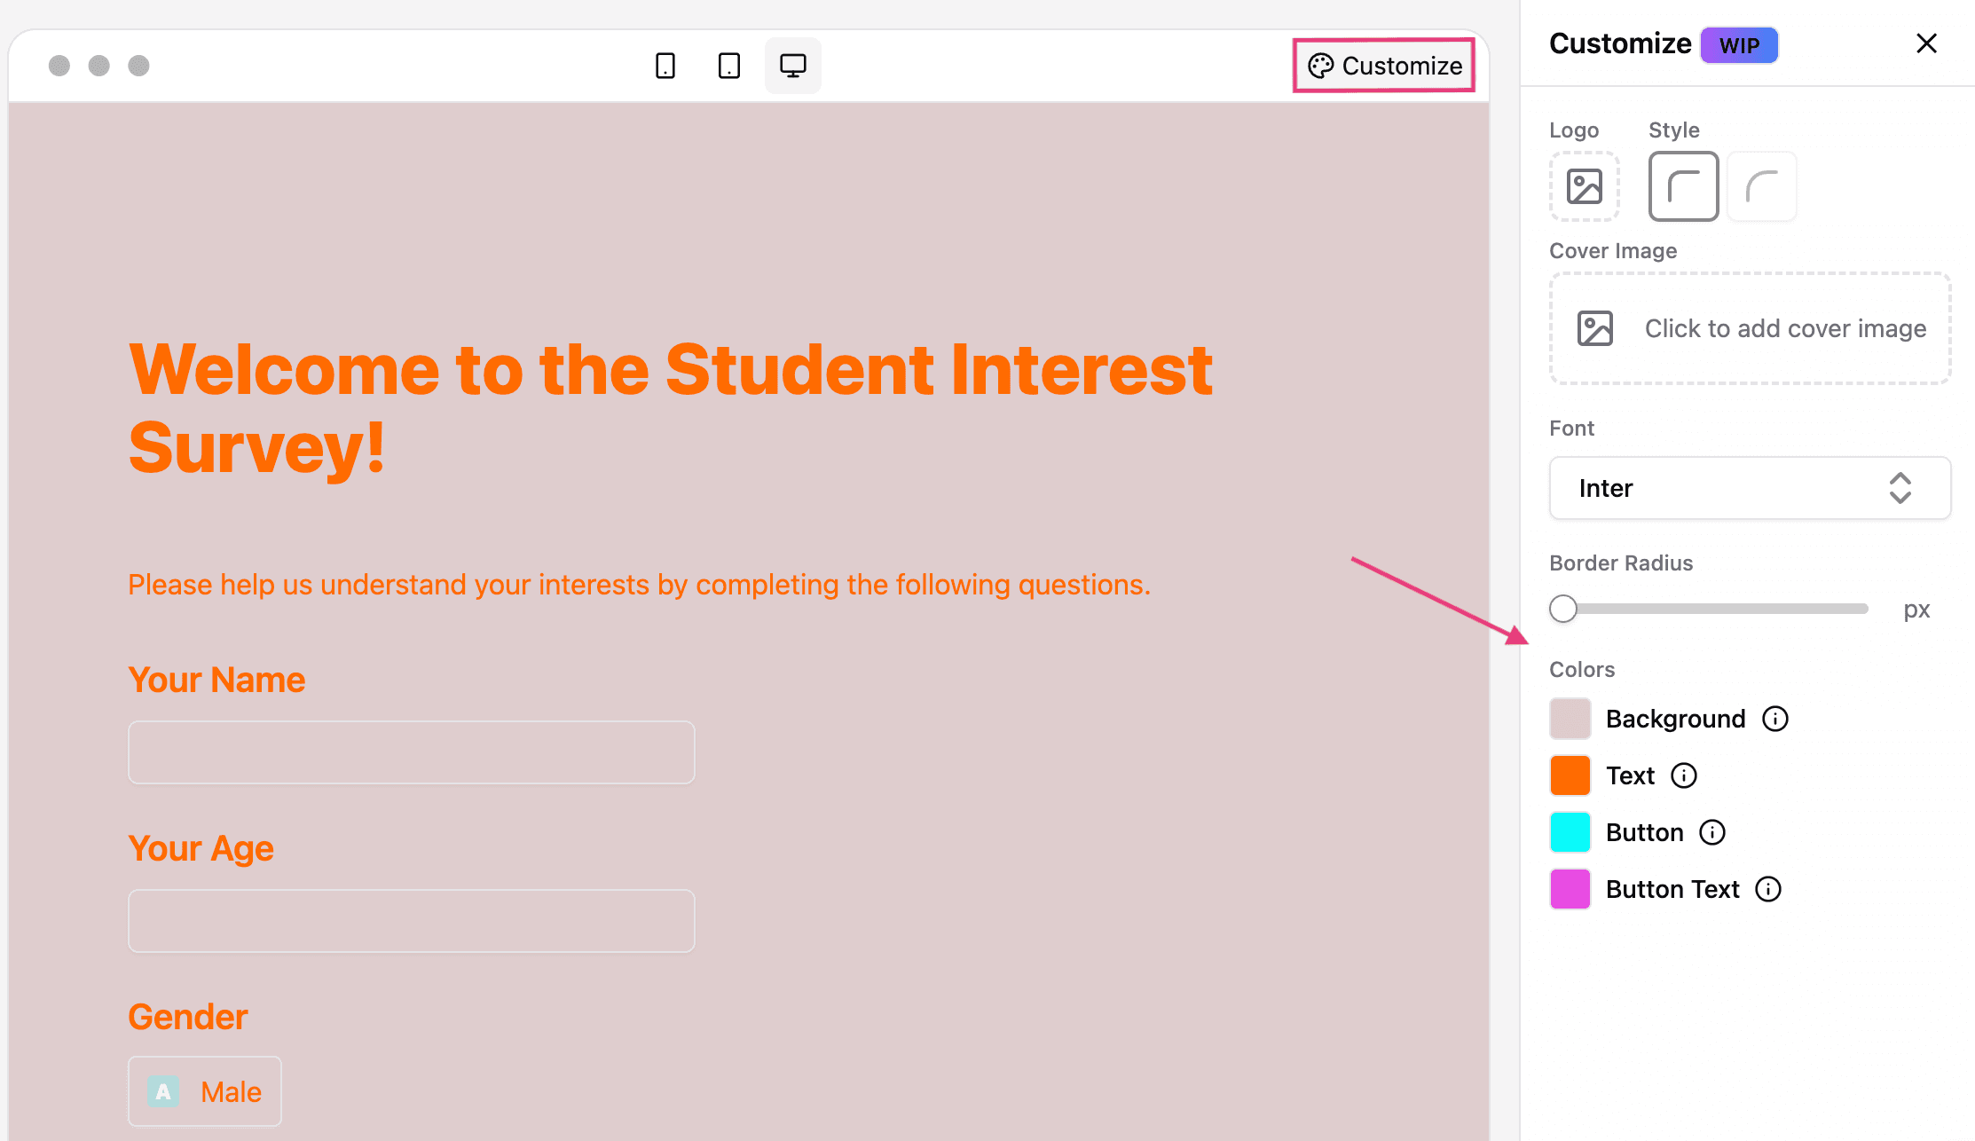The width and height of the screenshot is (1975, 1141).
Task: Select the desktop preview icon
Action: click(791, 65)
